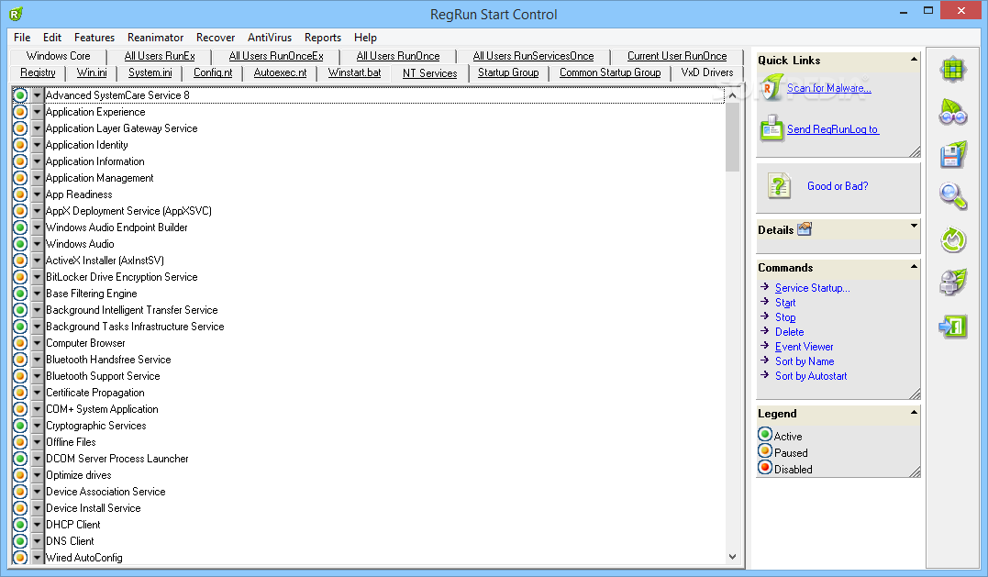Screen dimensions: 988x577
Task: Toggle status indicator for Application Experience
Action: pos(20,112)
